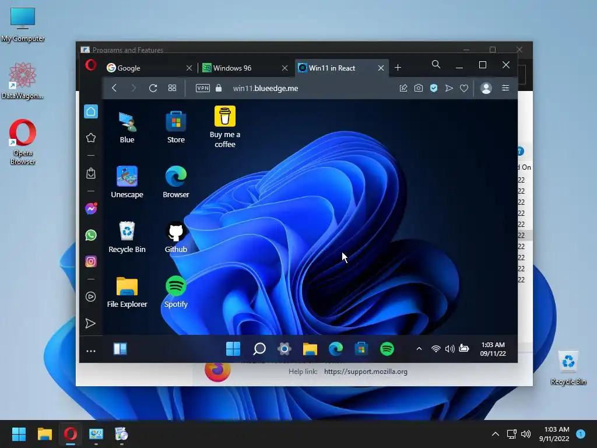Open the 1:03 AM 09/11/22 inner clock
Image resolution: width=597 pixels, height=448 pixels.
pos(493,349)
